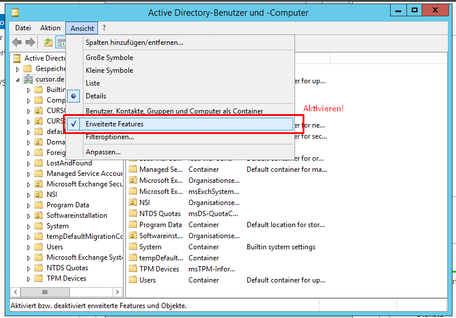Expand the Users container in tree
Viewport: 456px width, 318px height.
coord(29,247)
